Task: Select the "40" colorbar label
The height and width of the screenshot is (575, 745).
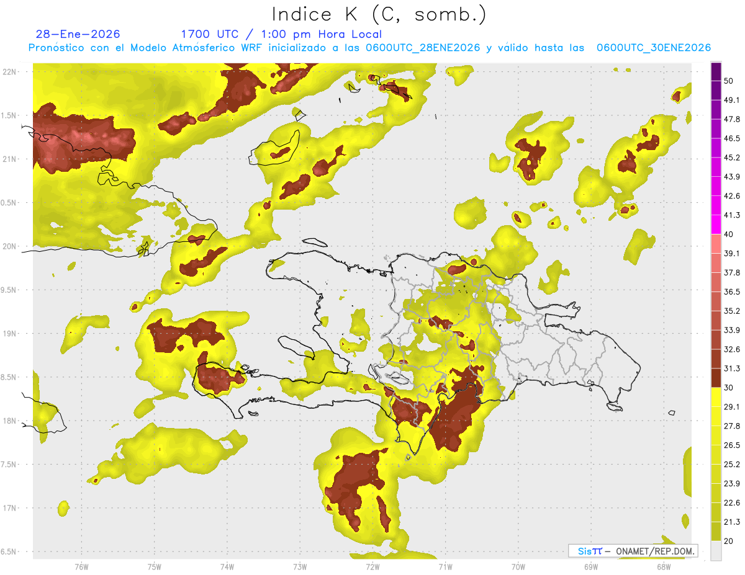Action: (x=729, y=234)
